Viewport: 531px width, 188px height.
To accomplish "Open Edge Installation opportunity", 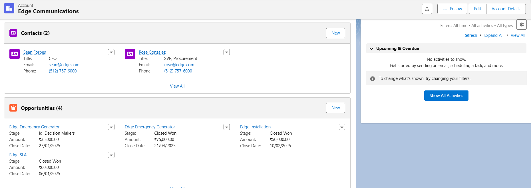I will click(x=255, y=127).
